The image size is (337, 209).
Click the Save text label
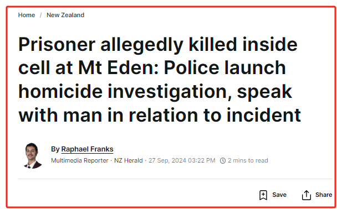279,195
